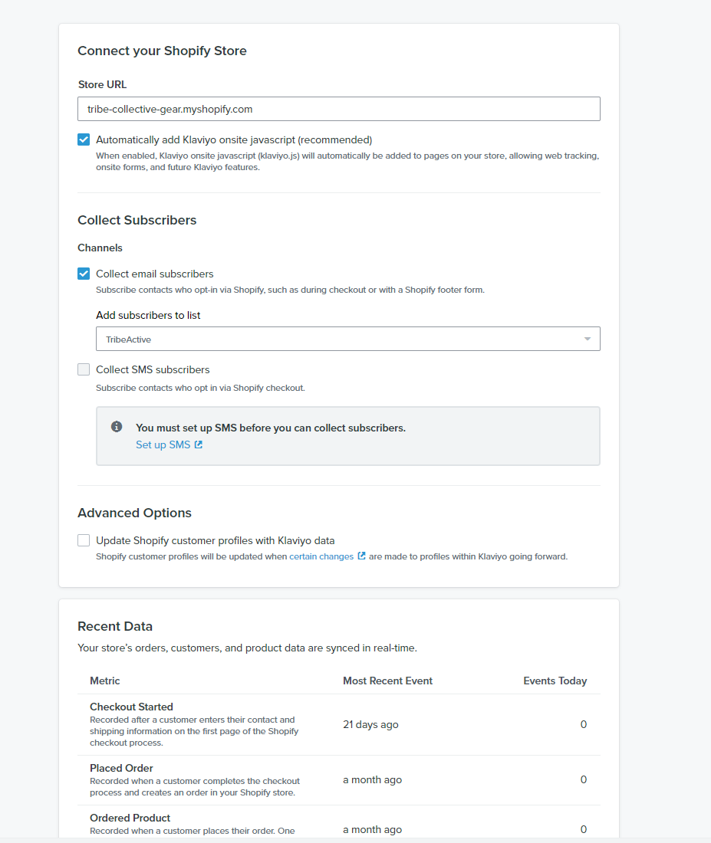Click Events Today count for Ordered Product
The width and height of the screenshot is (711, 843).
point(584,829)
